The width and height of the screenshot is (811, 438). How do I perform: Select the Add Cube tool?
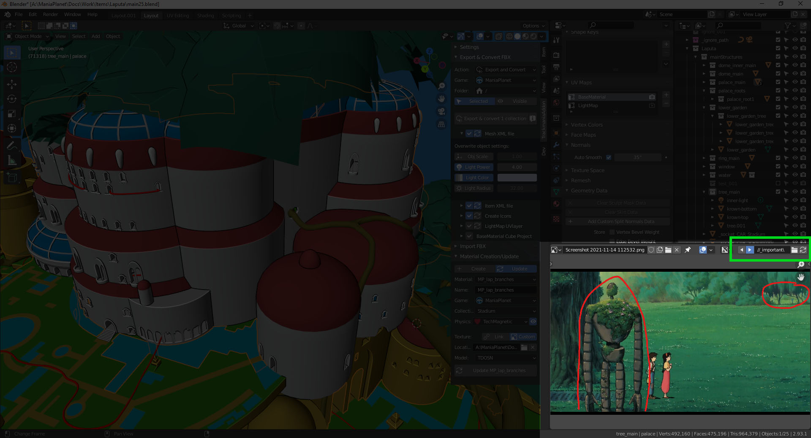(x=12, y=178)
